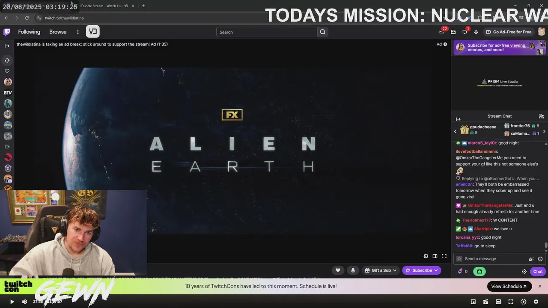Viewport: 548px width, 308px height.
Task: Open the GTV channel in sidebar
Action: pos(8,92)
